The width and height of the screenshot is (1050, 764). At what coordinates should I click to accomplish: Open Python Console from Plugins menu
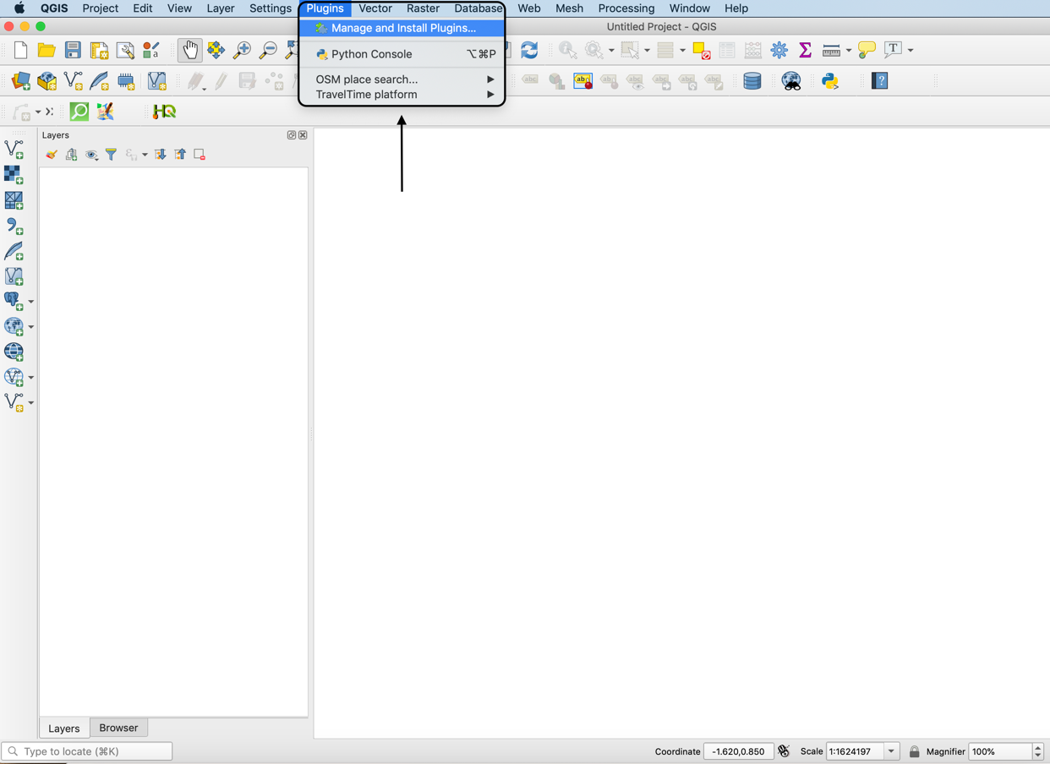[x=402, y=54]
